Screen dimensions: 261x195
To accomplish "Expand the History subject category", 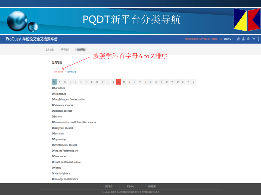I will click(57, 168).
